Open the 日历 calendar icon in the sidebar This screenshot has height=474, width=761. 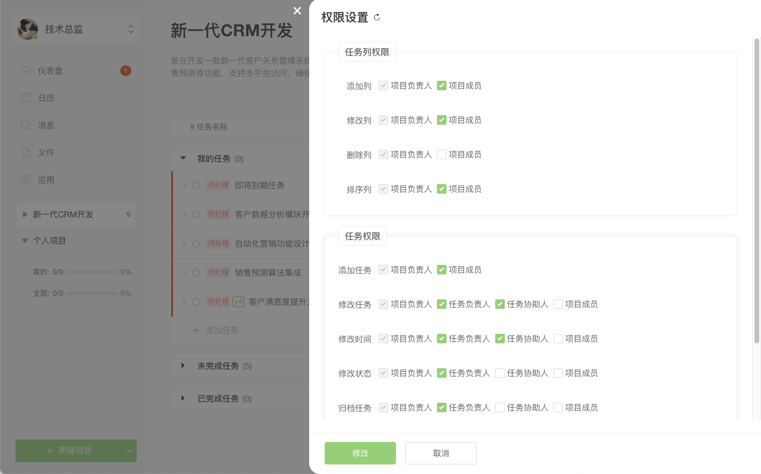(x=26, y=98)
